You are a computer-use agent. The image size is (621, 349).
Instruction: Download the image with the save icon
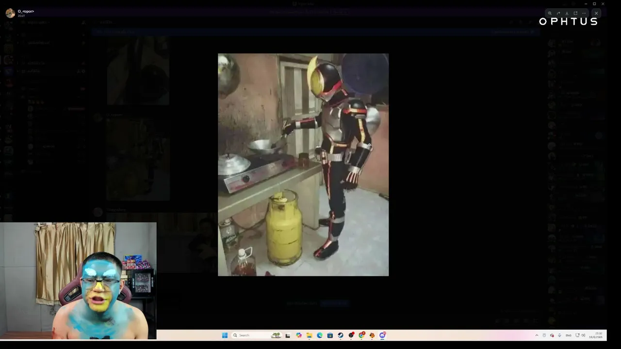[x=567, y=13]
